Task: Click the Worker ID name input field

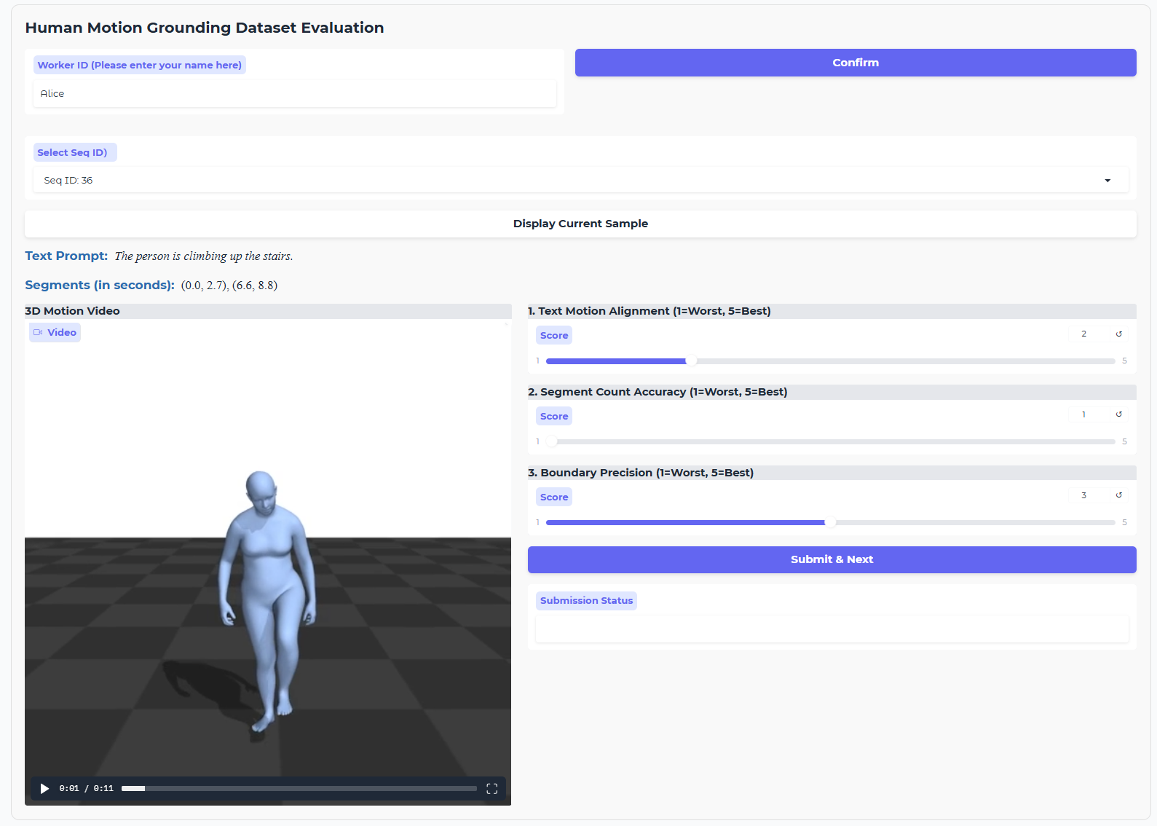Action: [294, 94]
